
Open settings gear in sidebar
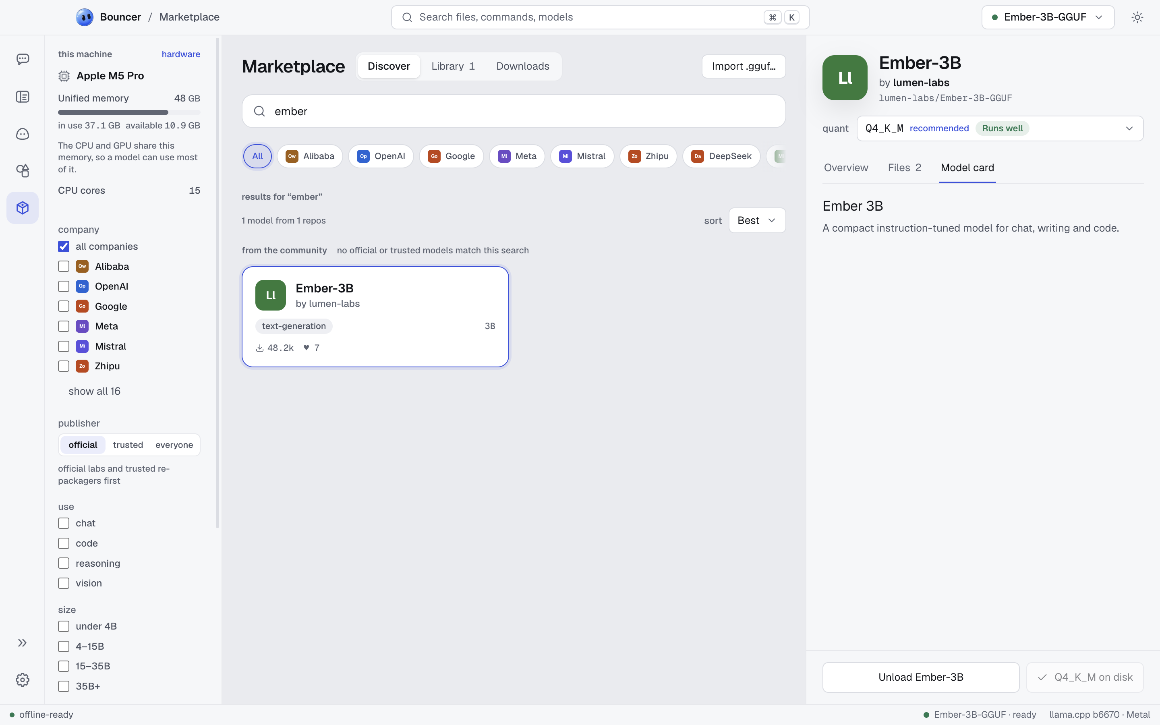tap(23, 679)
